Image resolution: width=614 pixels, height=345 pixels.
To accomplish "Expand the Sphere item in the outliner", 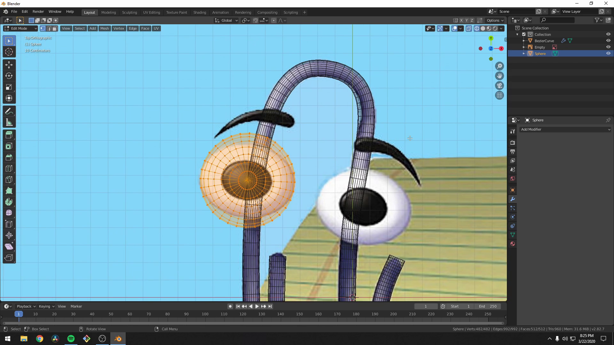I will pos(523,53).
